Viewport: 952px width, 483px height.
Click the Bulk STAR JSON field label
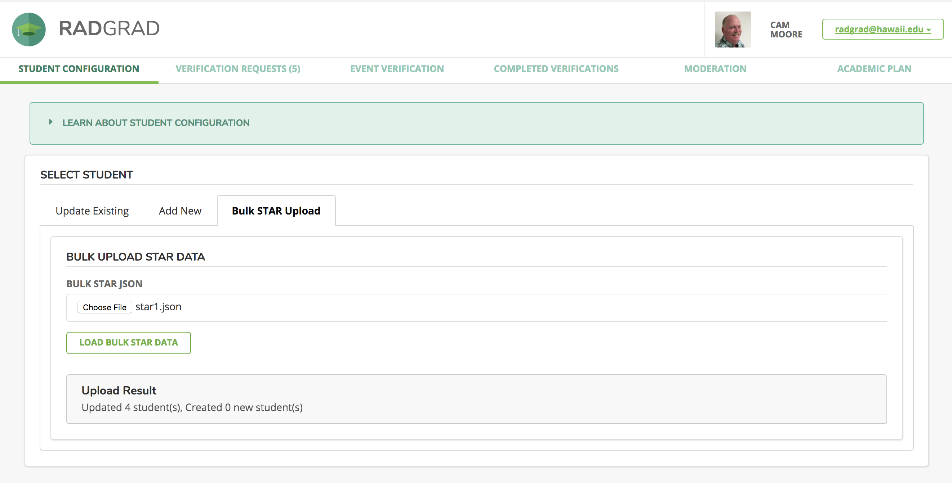[x=104, y=284]
